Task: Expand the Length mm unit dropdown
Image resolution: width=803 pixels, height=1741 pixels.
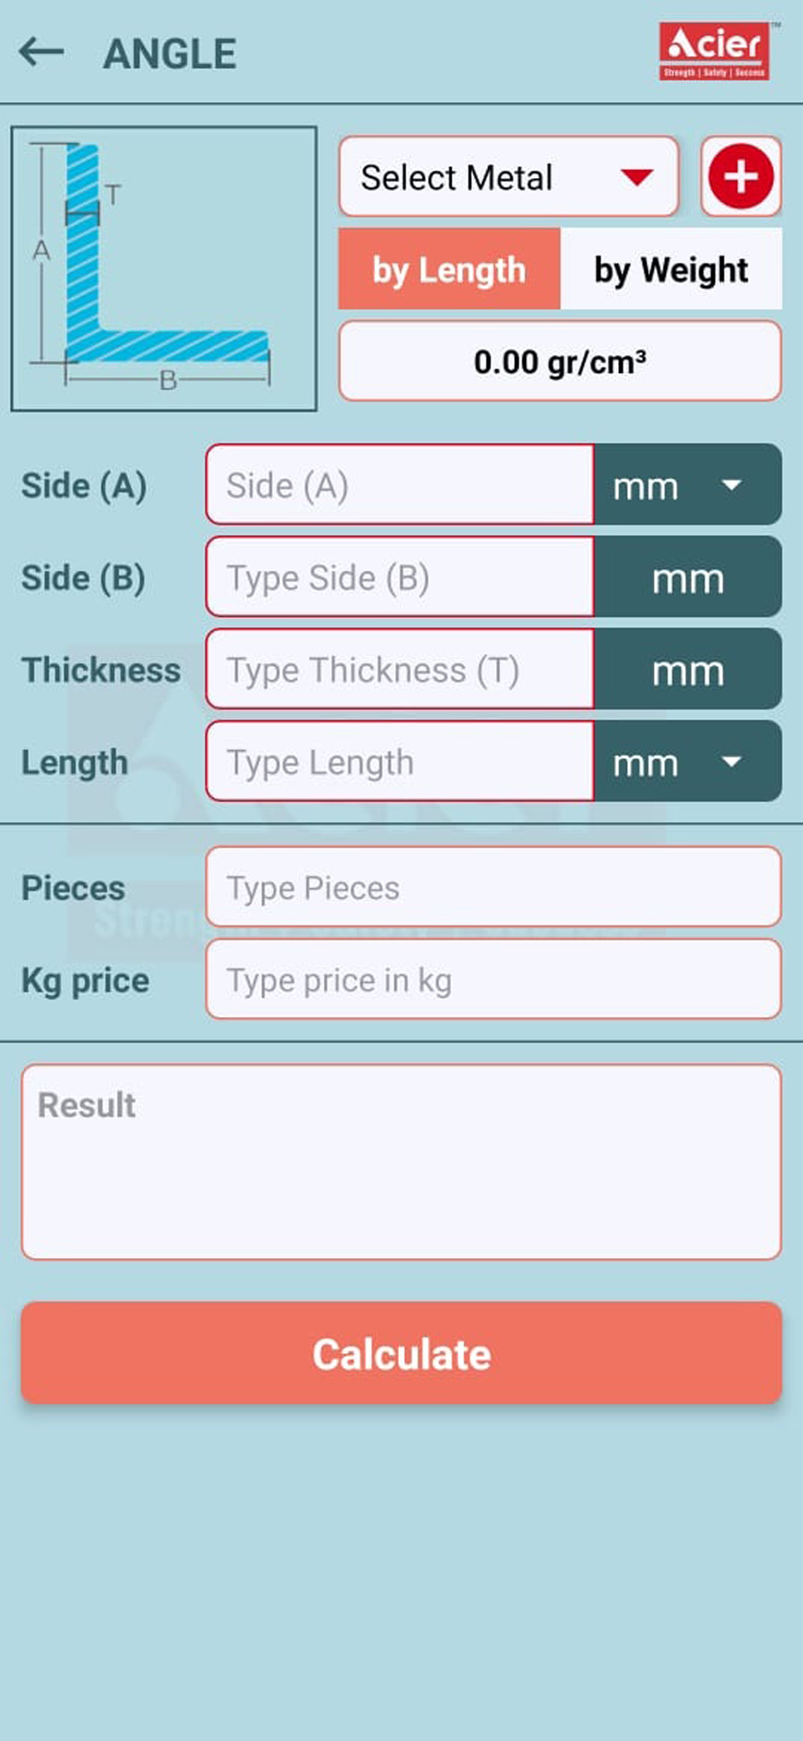Action: click(x=687, y=761)
